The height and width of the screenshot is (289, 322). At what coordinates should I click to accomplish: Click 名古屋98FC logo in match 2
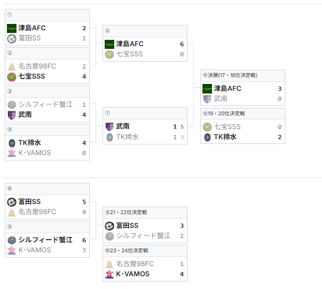[12, 66]
